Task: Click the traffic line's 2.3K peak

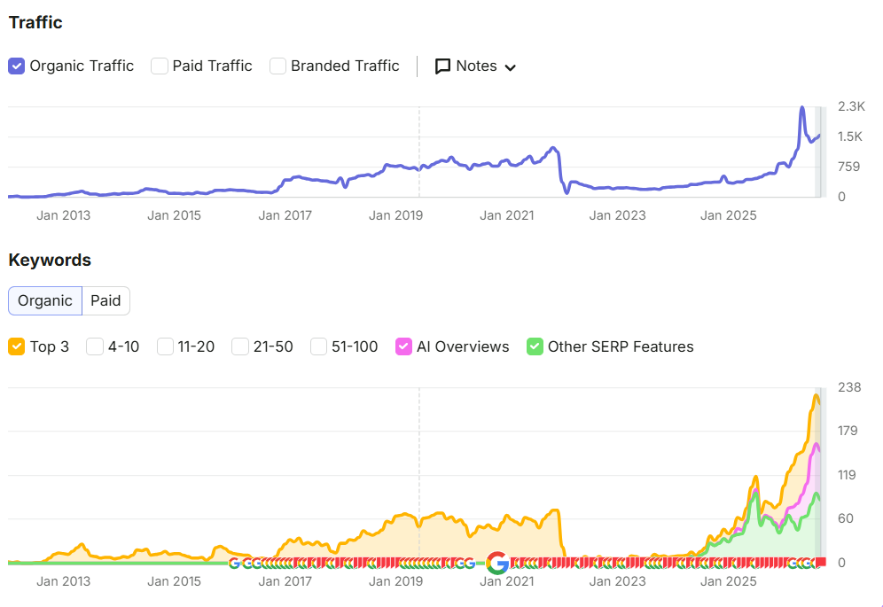Action: [x=802, y=107]
